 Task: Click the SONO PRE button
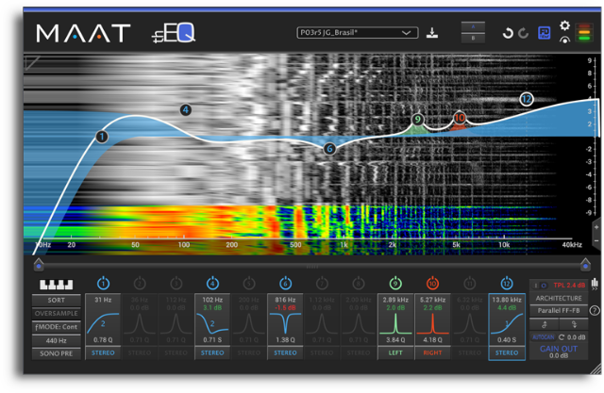click(57, 353)
